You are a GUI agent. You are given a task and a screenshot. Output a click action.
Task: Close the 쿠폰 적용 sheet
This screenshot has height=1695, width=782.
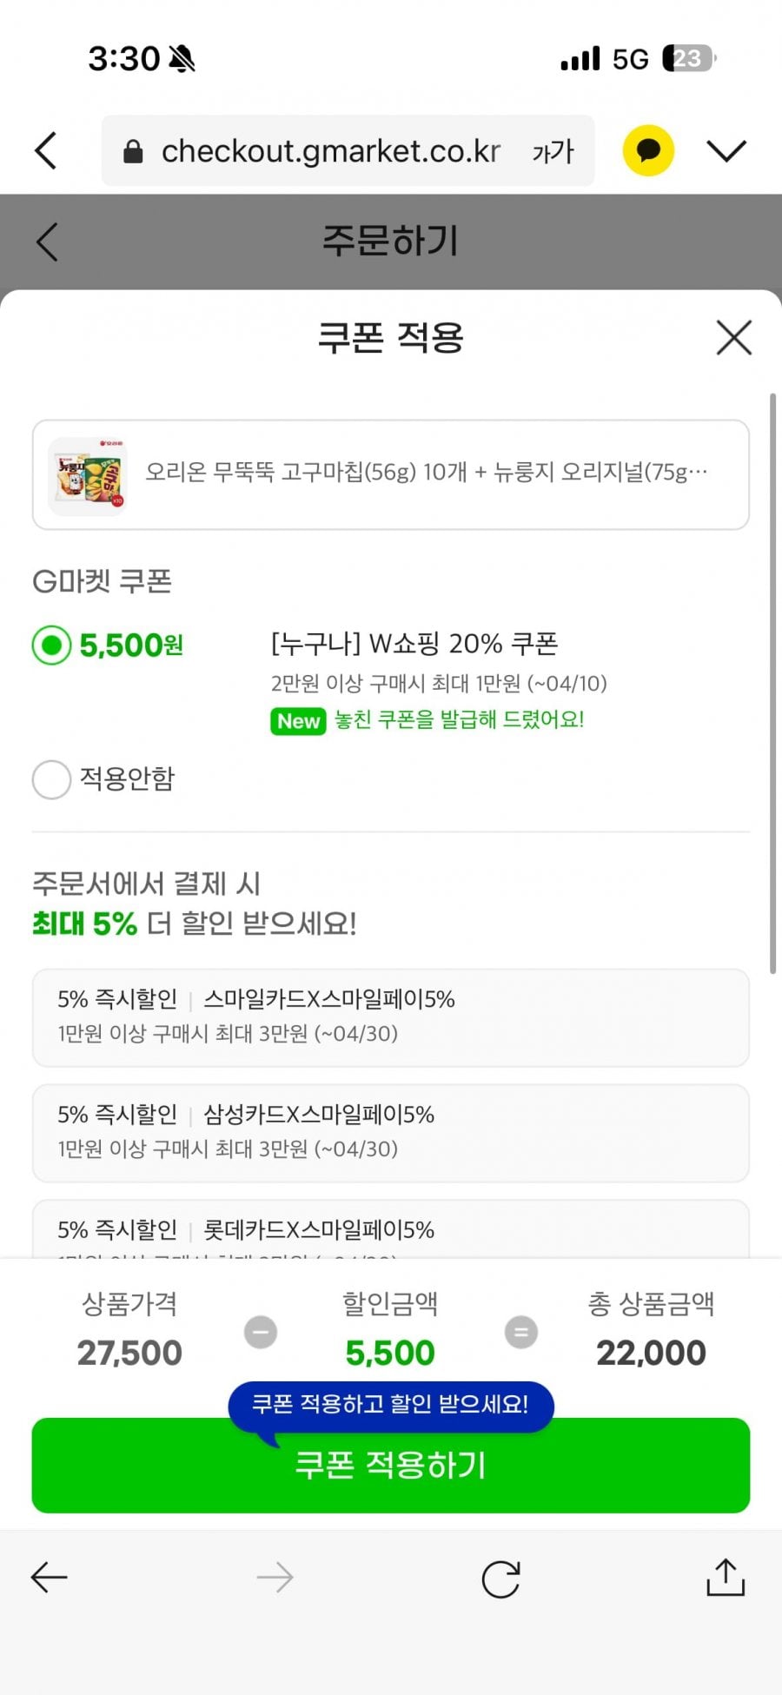click(x=733, y=337)
